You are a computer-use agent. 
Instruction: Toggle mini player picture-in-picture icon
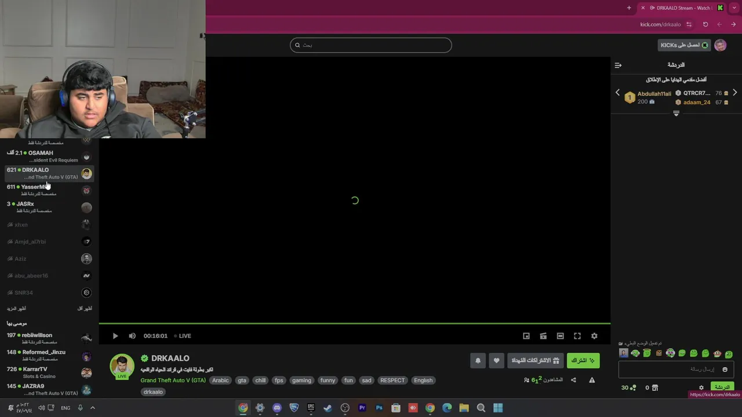coord(526,336)
